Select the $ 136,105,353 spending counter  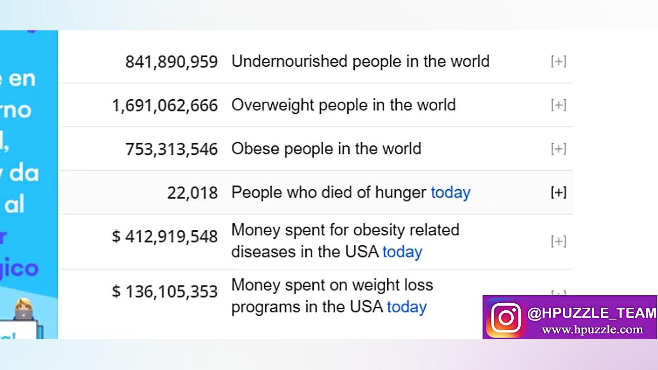pyautogui.click(x=164, y=292)
